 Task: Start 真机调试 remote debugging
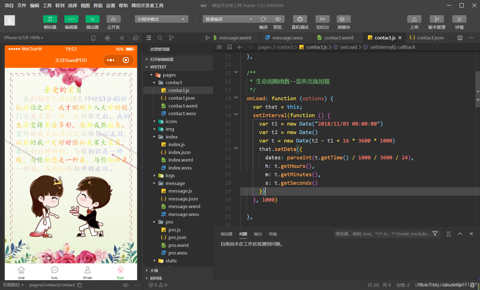click(x=300, y=19)
